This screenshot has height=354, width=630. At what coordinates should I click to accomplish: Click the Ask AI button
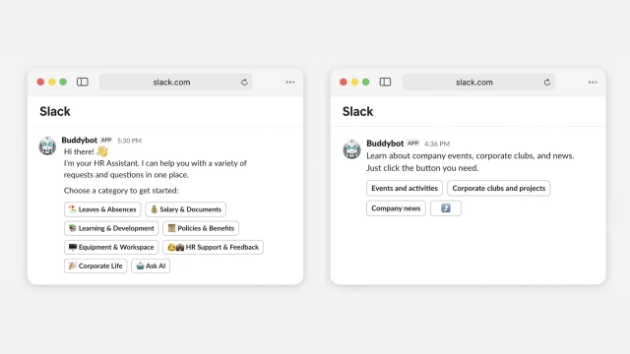click(x=151, y=265)
